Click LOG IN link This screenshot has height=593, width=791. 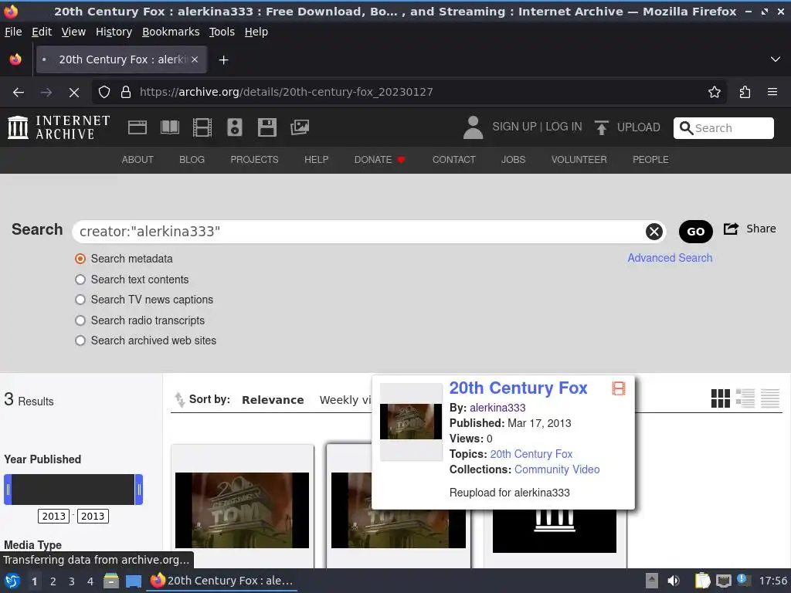[x=563, y=127]
